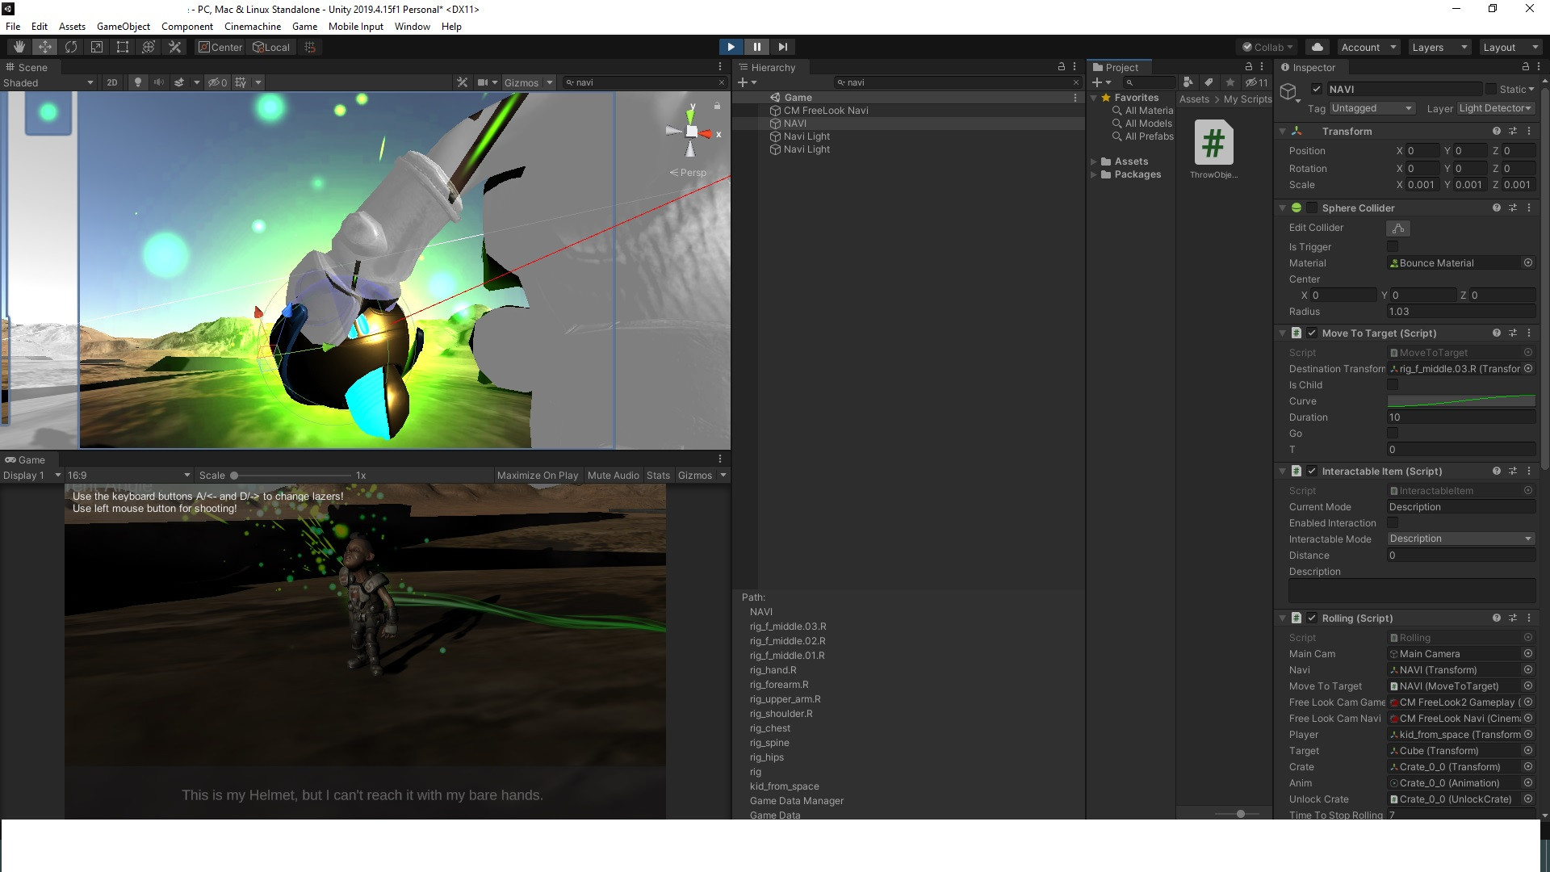Toggle scene effects icon
This screenshot has height=872, width=1550.
(x=179, y=82)
